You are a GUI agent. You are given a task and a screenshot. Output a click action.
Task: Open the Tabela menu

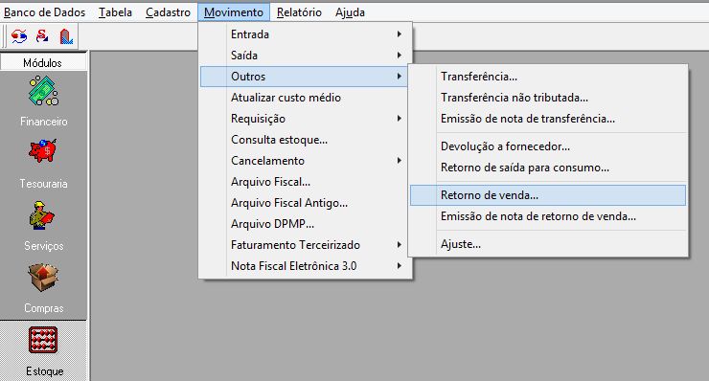point(115,12)
